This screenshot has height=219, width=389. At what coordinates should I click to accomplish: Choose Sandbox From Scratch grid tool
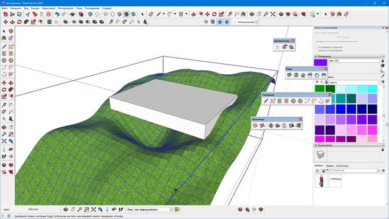tap(262, 126)
